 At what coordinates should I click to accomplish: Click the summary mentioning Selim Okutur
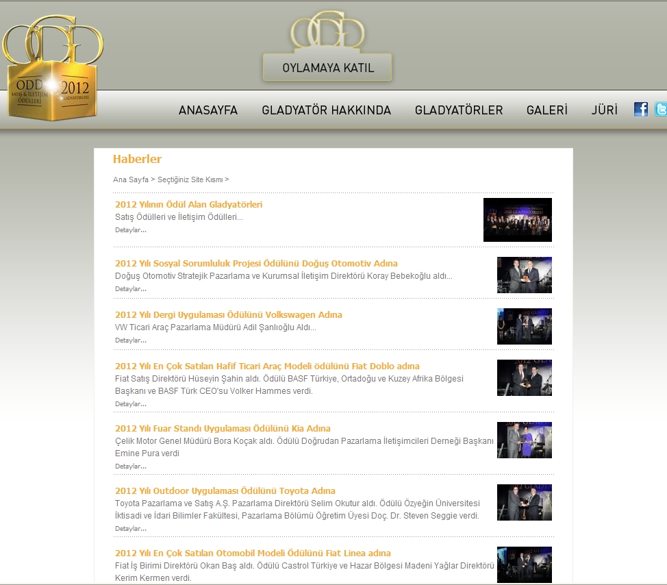click(297, 509)
